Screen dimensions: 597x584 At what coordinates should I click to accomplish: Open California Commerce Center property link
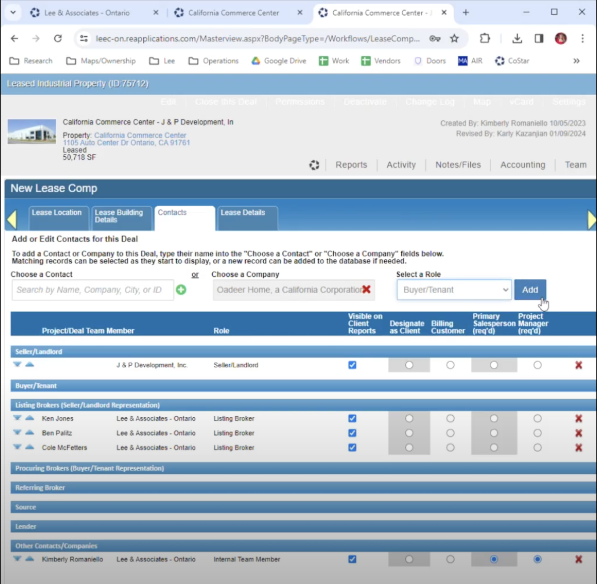(x=140, y=136)
